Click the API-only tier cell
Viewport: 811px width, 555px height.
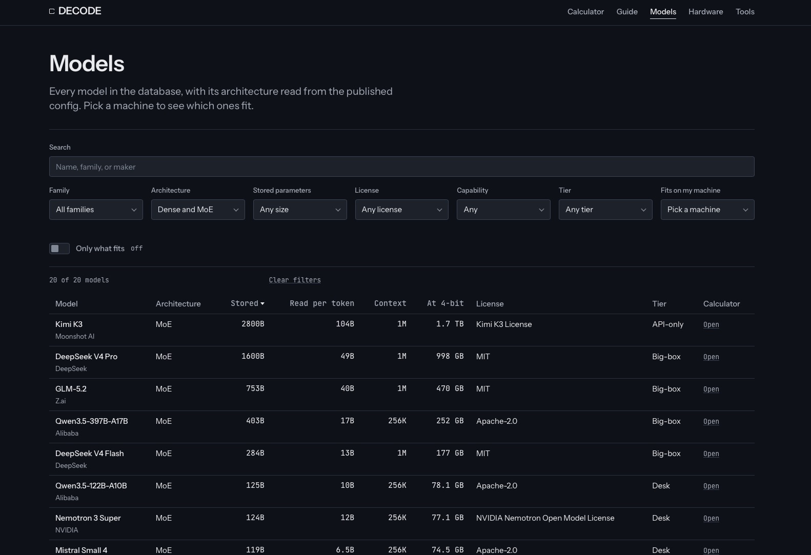click(667, 324)
